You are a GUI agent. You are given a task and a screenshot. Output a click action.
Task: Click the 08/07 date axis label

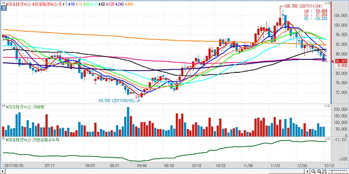[x=90, y=165]
